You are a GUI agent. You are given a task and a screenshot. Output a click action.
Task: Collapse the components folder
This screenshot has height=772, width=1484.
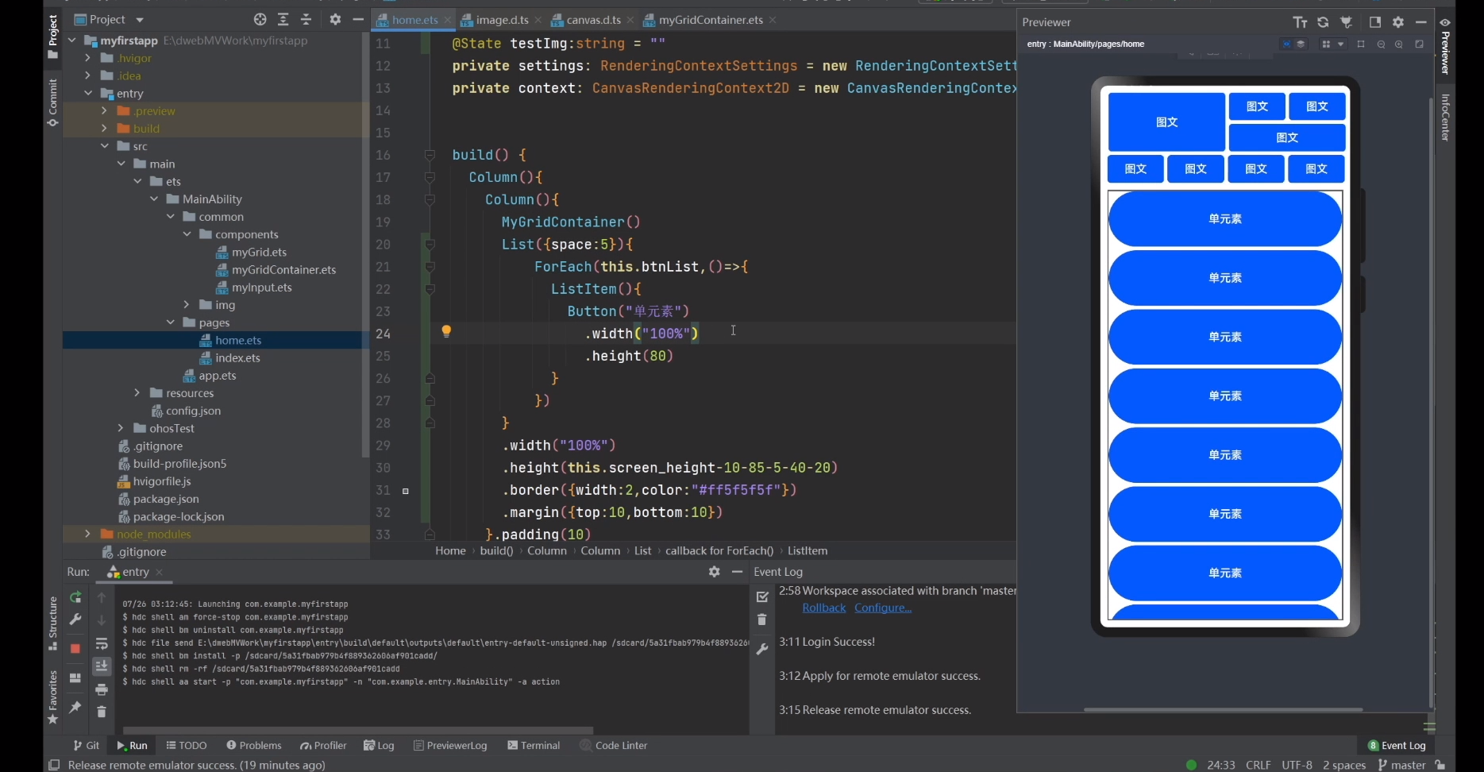187,234
